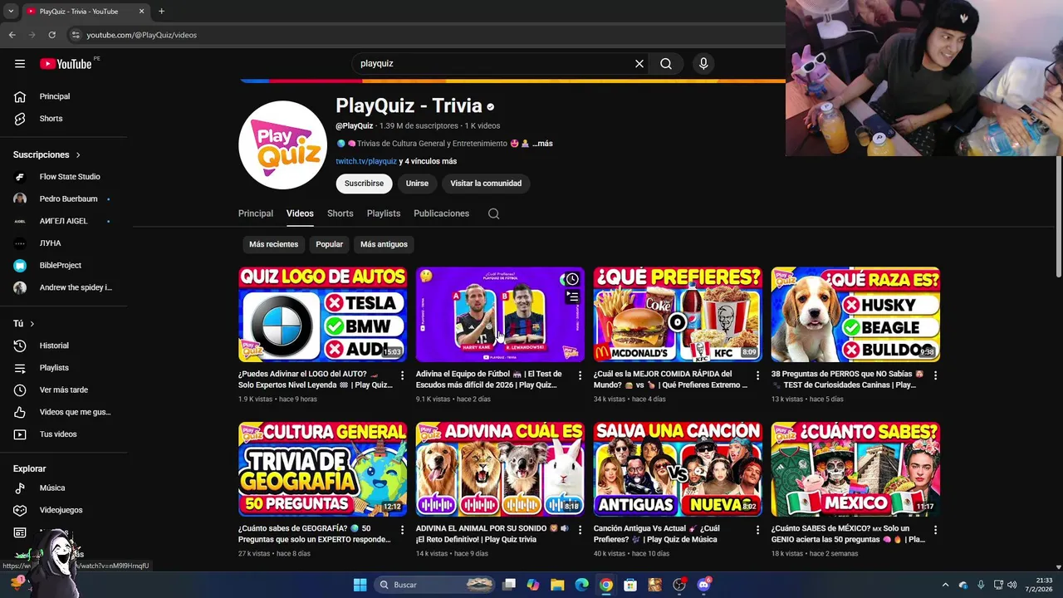The width and height of the screenshot is (1063, 598).
Task: Open Microsoft Store from the taskbar
Action: click(630, 585)
